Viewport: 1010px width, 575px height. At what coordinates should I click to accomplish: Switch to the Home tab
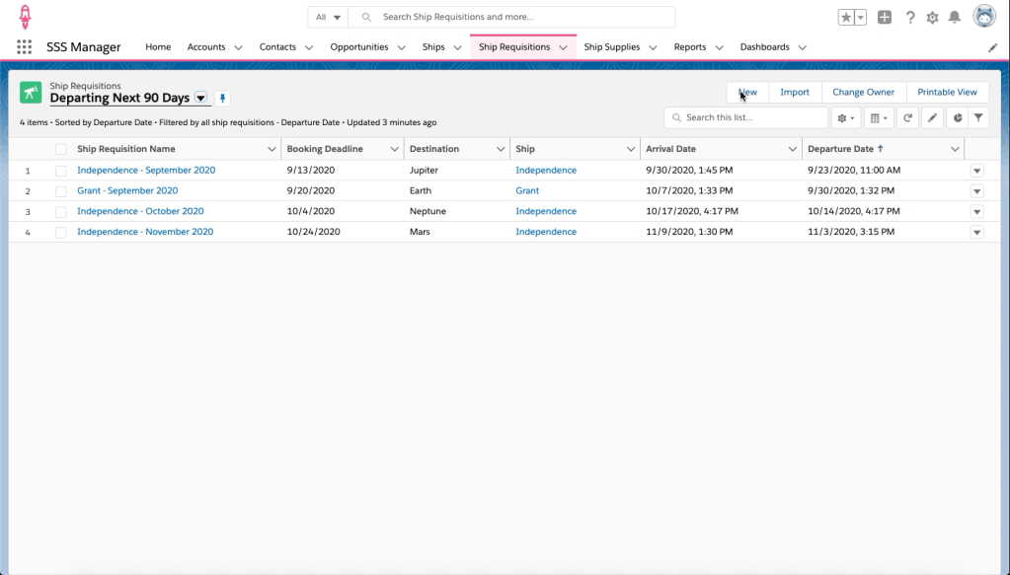tap(158, 47)
